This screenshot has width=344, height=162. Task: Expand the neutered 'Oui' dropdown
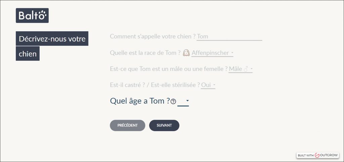[x=208, y=85]
